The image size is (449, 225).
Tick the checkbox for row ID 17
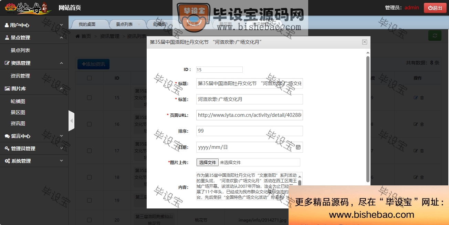(90, 151)
